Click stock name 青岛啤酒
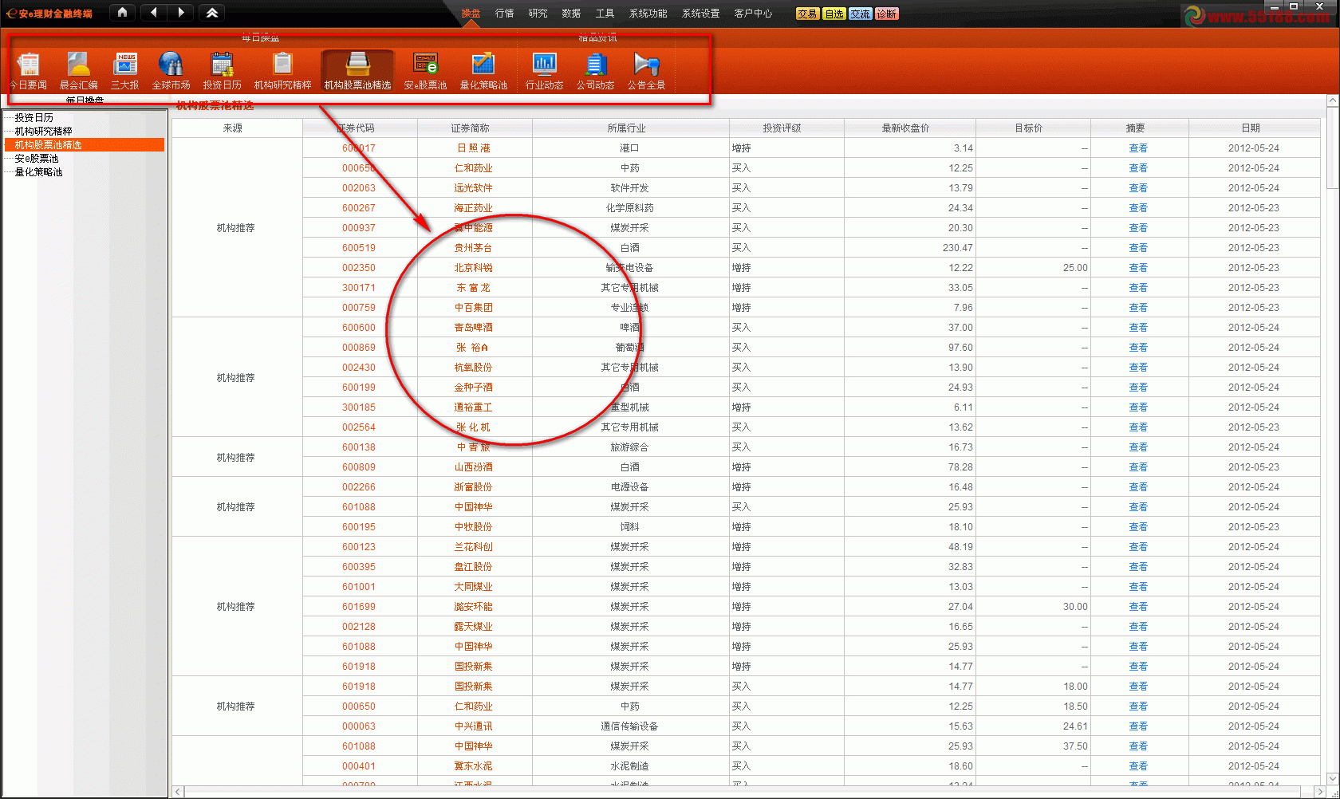Image resolution: width=1340 pixels, height=799 pixels. click(x=473, y=328)
